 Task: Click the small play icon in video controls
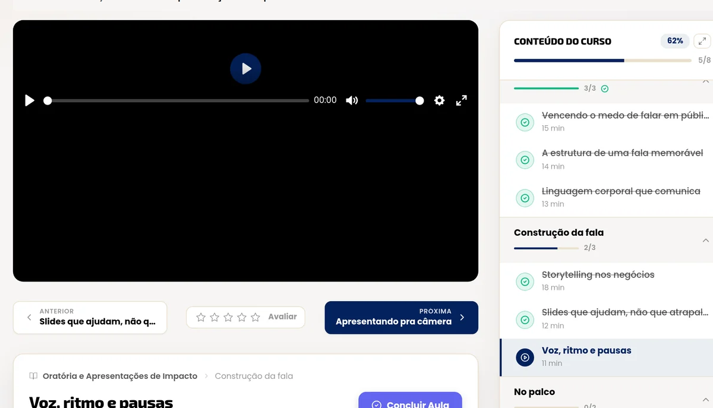coord(30,100)
